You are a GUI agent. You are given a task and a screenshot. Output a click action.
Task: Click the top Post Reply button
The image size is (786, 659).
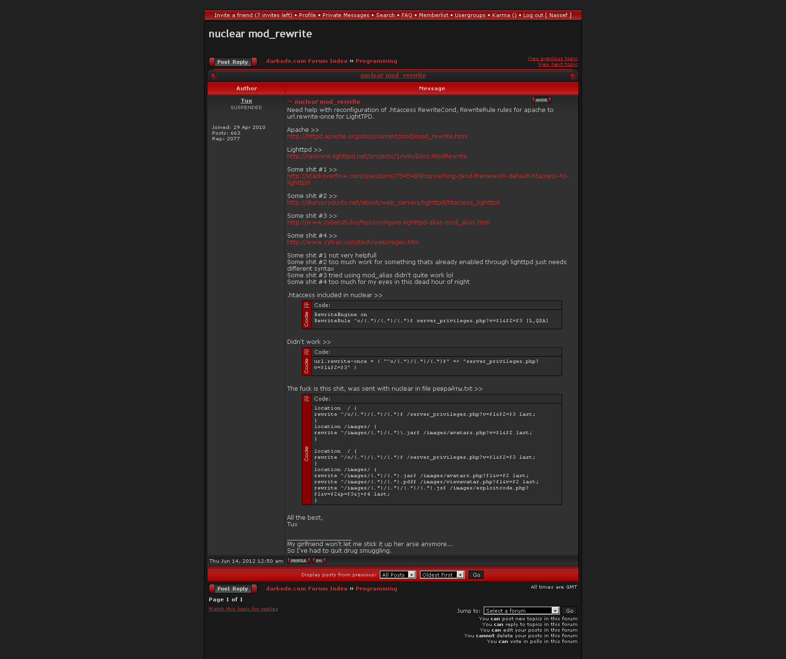233,62
